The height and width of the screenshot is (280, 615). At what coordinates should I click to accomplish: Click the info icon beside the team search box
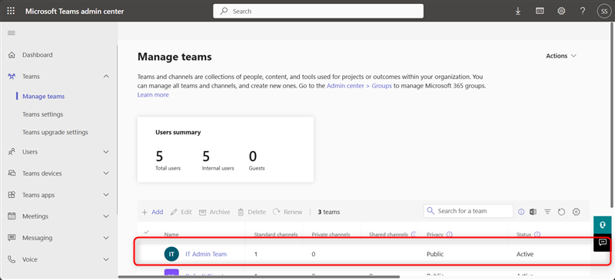tap(521, 212)
